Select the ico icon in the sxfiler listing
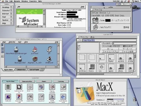The width and height of the screenshot is (141, 106). pyautogui.click(x=101, y=67)
